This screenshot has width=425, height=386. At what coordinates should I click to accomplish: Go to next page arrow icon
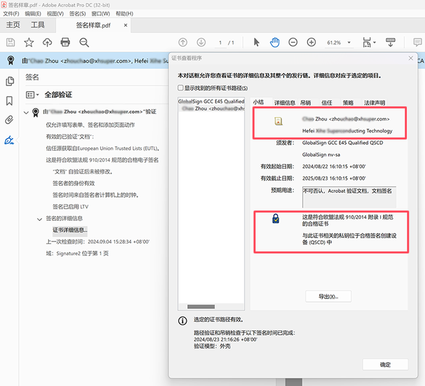[x=201, y=42]
